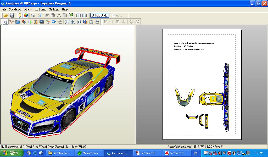
Task: Click the Open folder icon in toolbar
Action: click(x=6, y=15)
